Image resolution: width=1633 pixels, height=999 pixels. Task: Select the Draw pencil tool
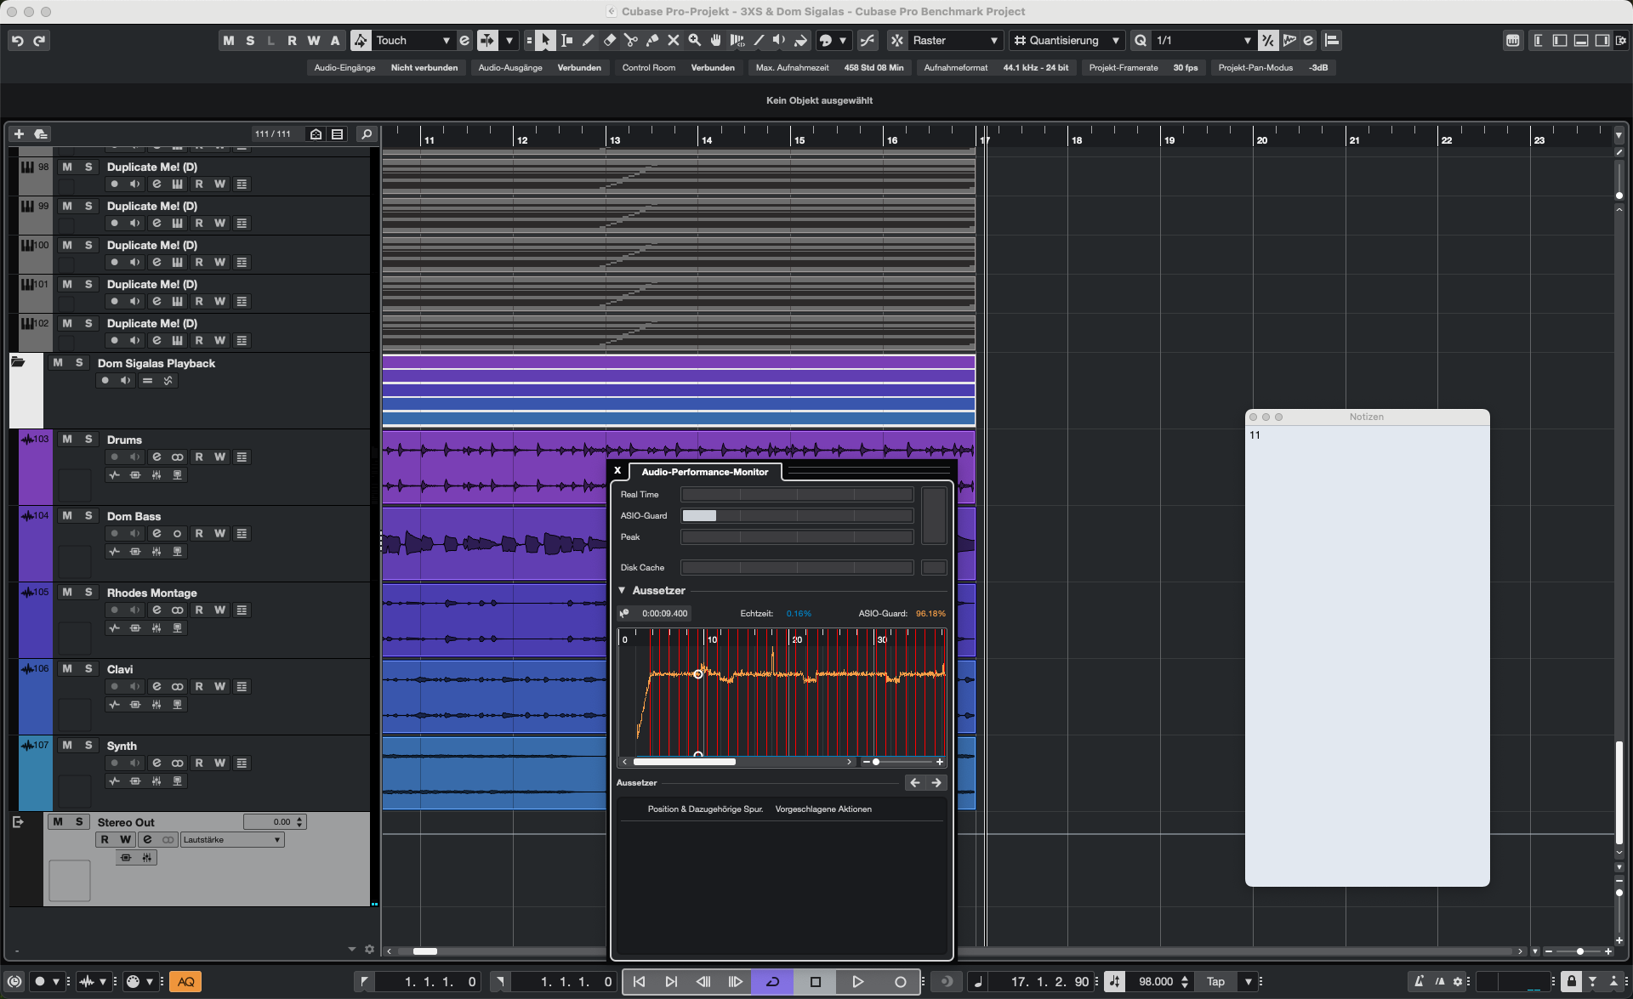pyautogui.click(x=588, y=40)
